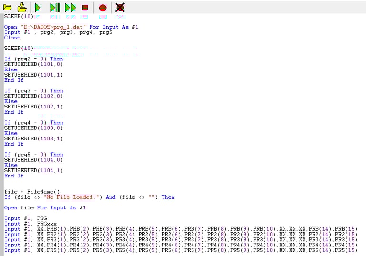Click the line "Open file For Input As #1"
The image size is (366, 256).
(45, 208)
